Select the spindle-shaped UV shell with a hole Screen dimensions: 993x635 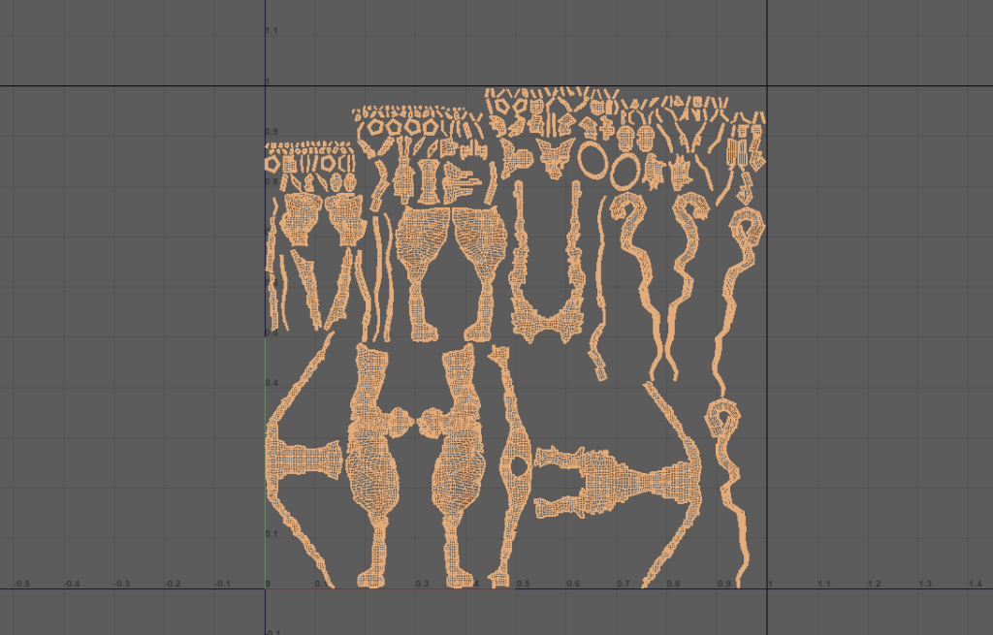514,465
